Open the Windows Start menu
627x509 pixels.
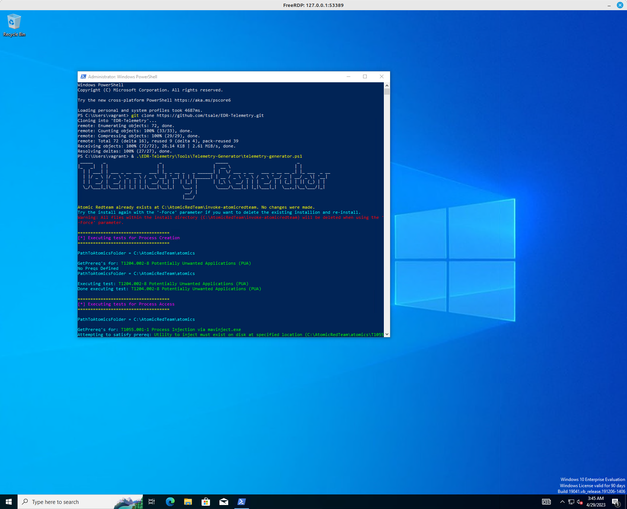point(9,502)
